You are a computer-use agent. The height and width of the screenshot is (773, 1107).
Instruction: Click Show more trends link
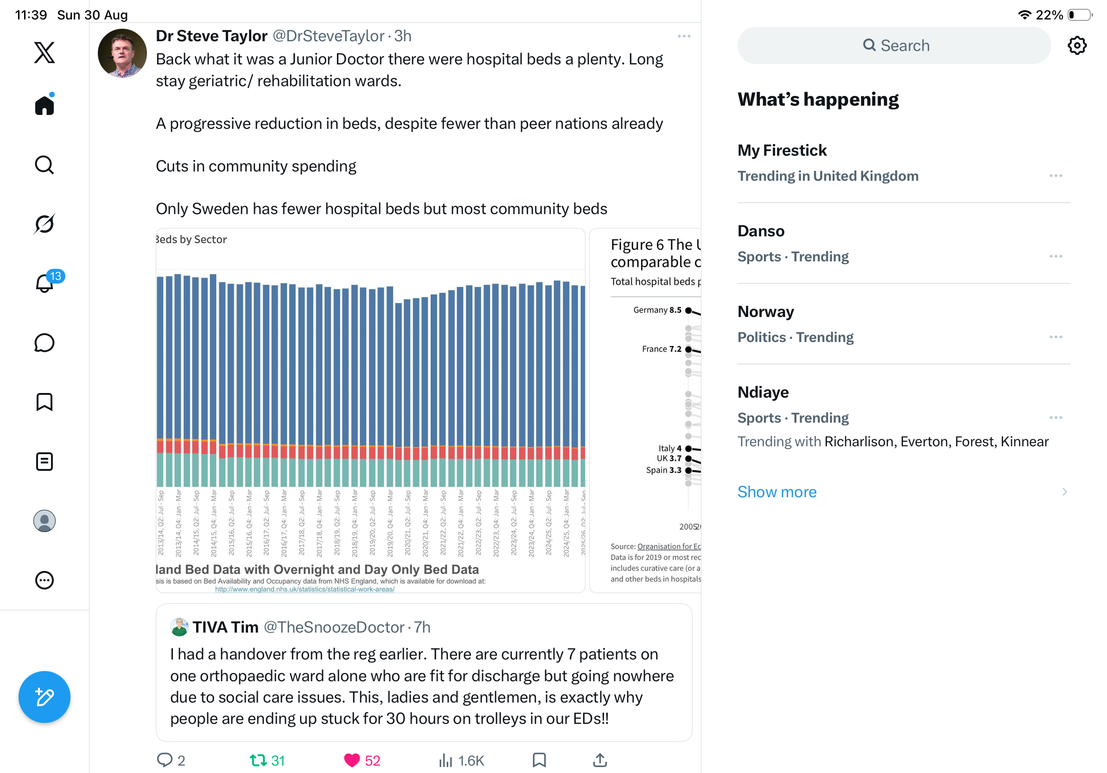tap(777, 492)
